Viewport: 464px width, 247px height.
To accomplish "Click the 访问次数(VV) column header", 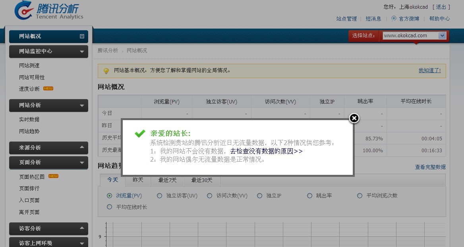I will click(280, 101).
